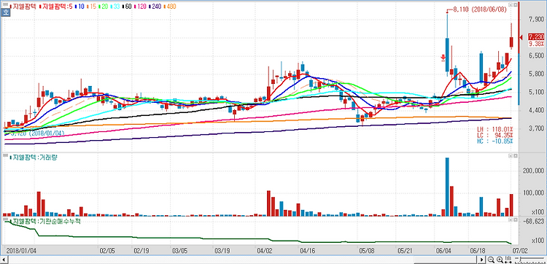The image size is (547, 264).
Task: Click the horizontal scrollbar track
Action: [x=243, y=260]
